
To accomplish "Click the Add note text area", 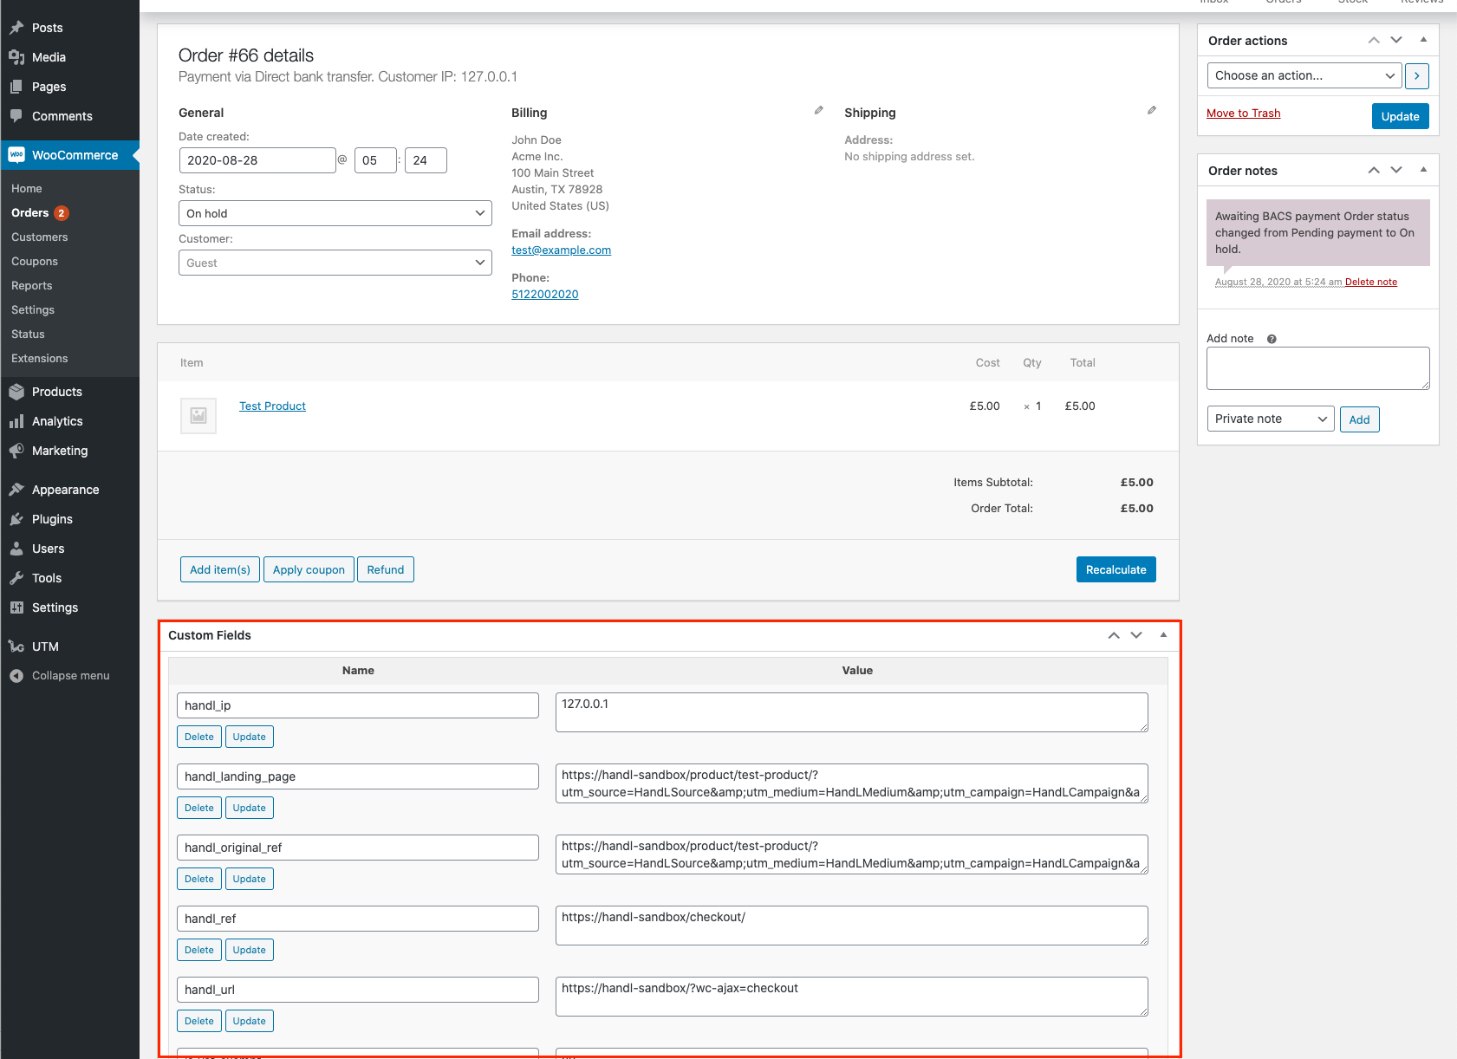I will pos(1317,368).
